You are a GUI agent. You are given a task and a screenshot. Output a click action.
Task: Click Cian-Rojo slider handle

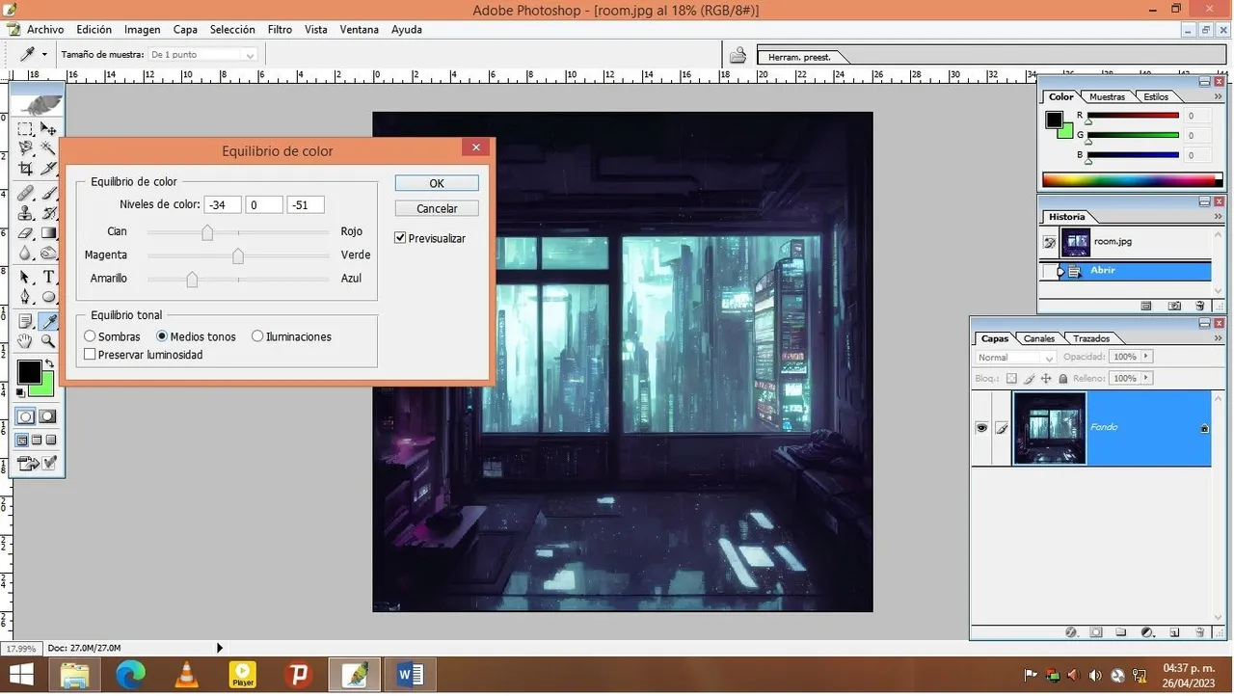coord(207,232)
